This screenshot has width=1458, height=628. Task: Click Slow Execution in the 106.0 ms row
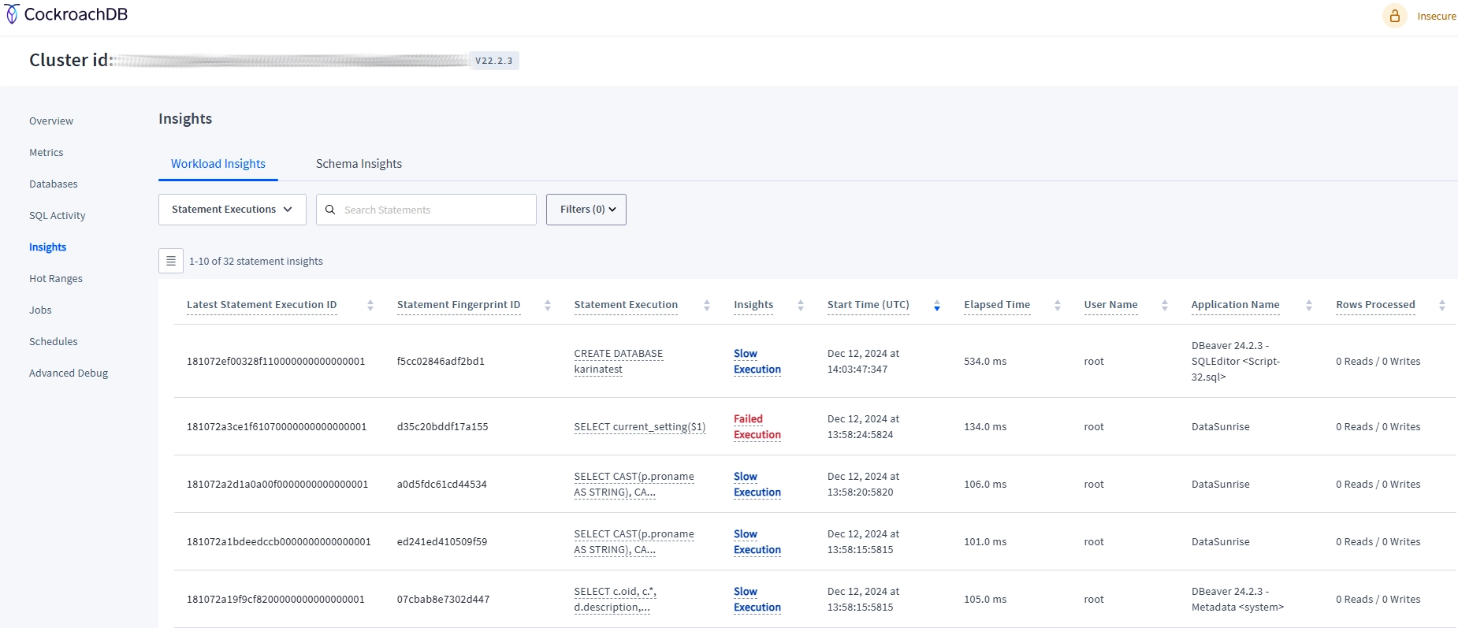[757, 484]
